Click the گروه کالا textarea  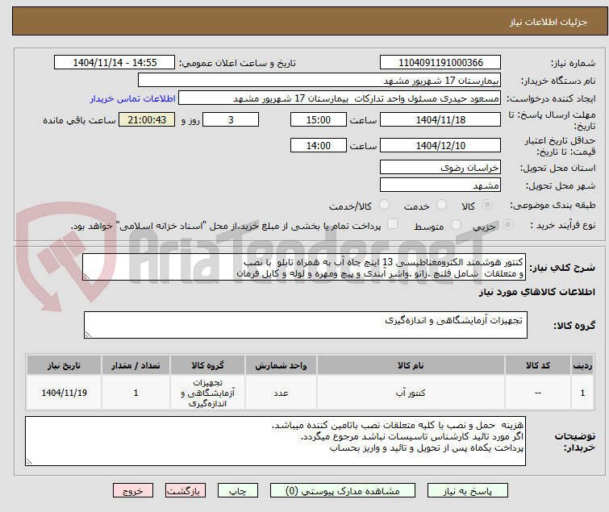coord(306,325)
